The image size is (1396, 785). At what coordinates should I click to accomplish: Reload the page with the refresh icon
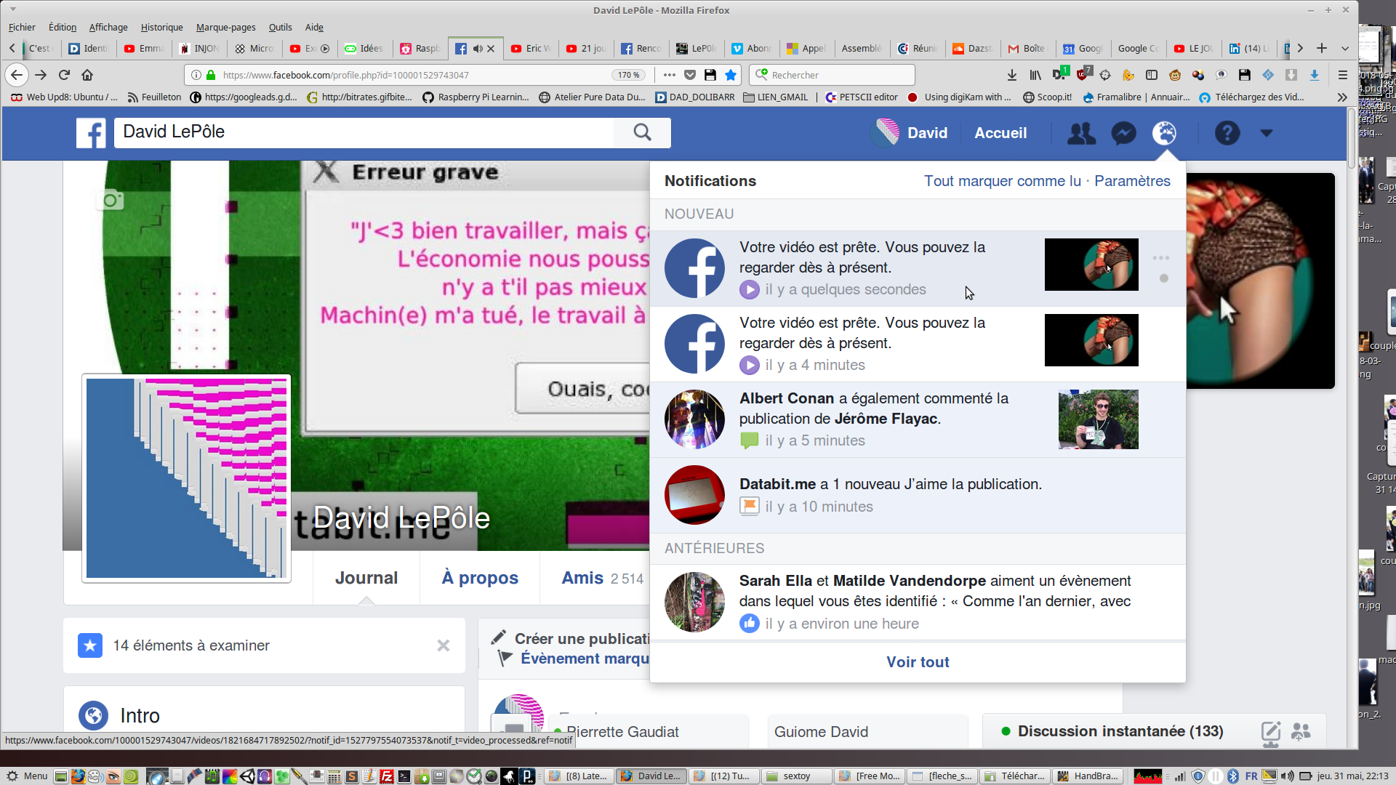click(64, 75)
